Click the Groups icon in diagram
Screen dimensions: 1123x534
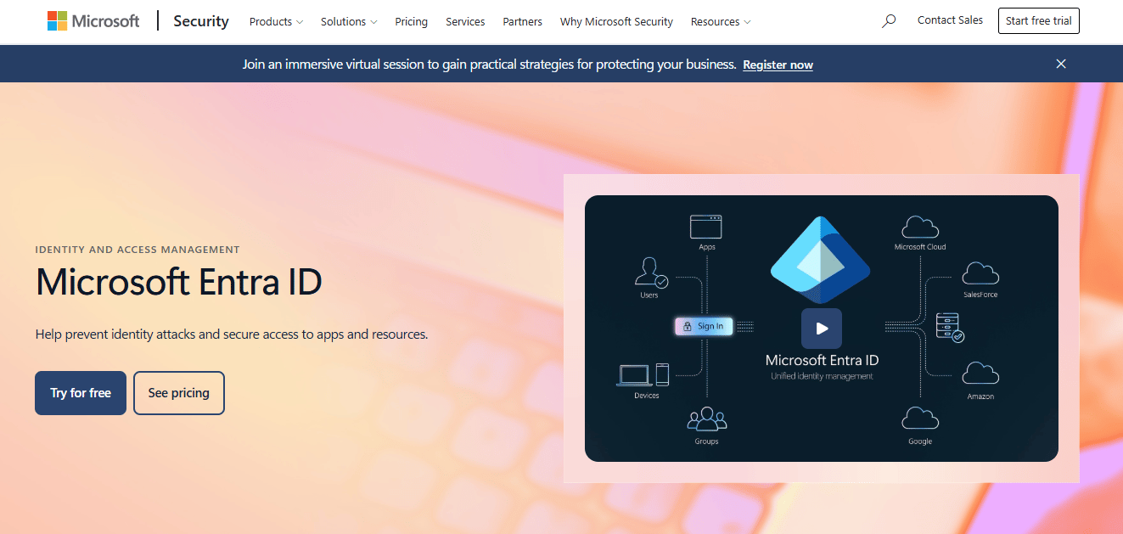pyautogui.click(x=707, y=419)
